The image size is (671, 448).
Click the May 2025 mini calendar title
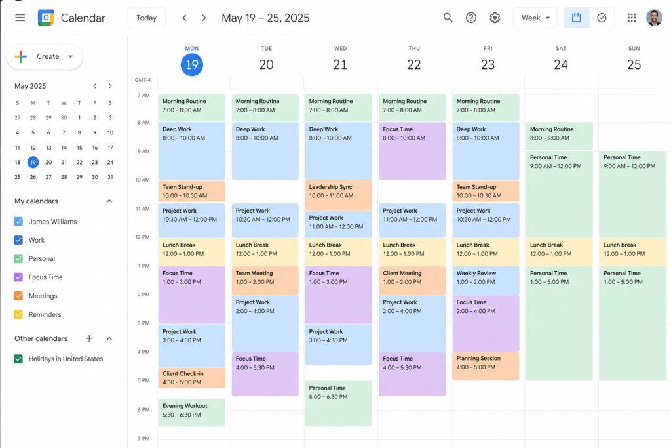tap(30, 86)
